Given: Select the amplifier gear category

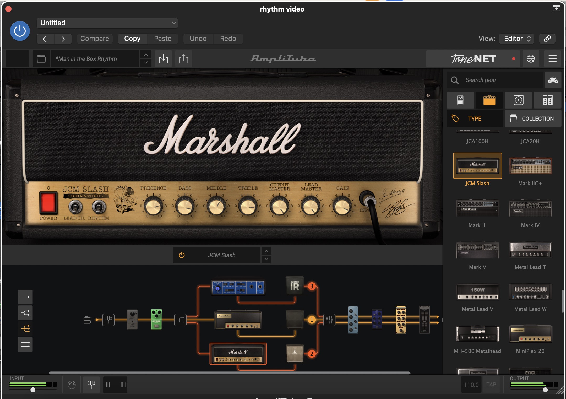Looking at the screenshot, I should click(x=489, y=100).
